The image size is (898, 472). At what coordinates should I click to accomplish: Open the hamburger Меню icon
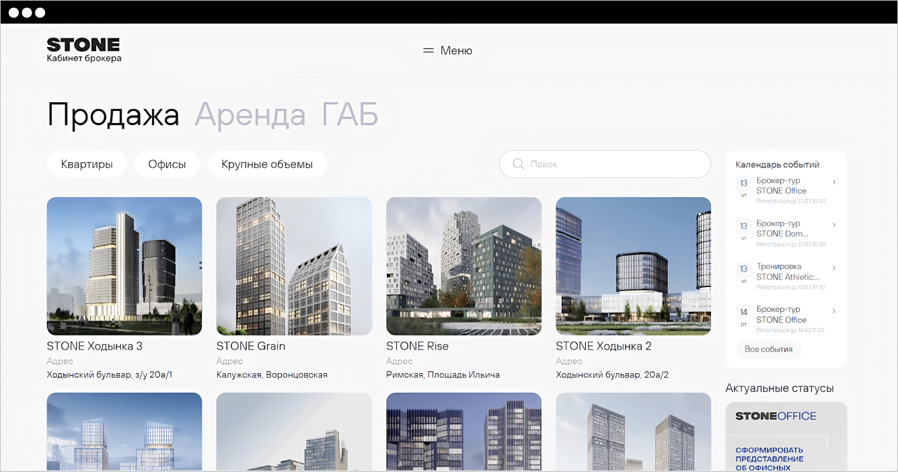click(428, 50)
